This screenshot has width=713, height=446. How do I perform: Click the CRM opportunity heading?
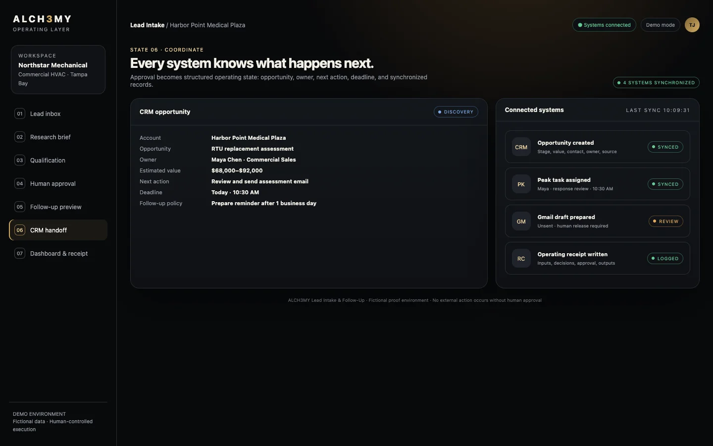tap(165, 112)
